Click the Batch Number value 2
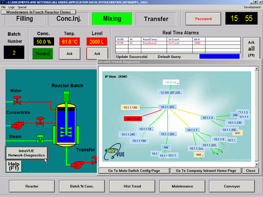The height and width of the screenshot is (197, 263). coord(14,53)
